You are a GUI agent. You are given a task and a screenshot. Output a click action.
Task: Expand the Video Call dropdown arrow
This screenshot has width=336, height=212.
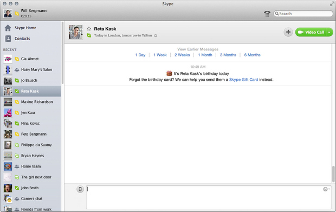tap(329, 32)
